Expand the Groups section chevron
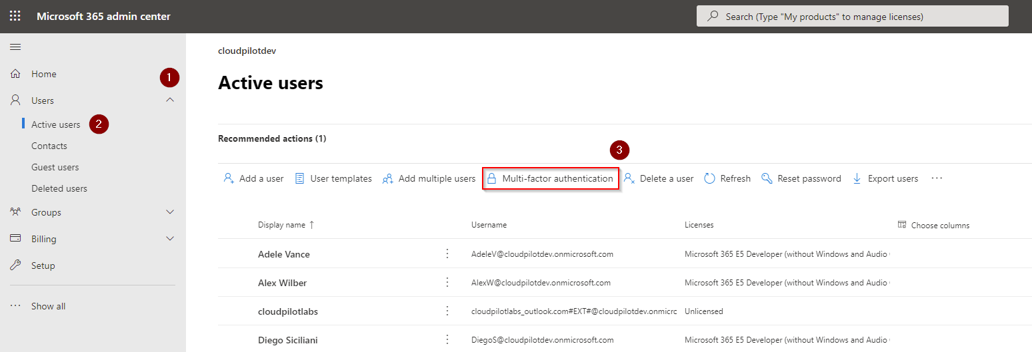The height and width of the screenshot is (352, 1032). coord(170,212)
